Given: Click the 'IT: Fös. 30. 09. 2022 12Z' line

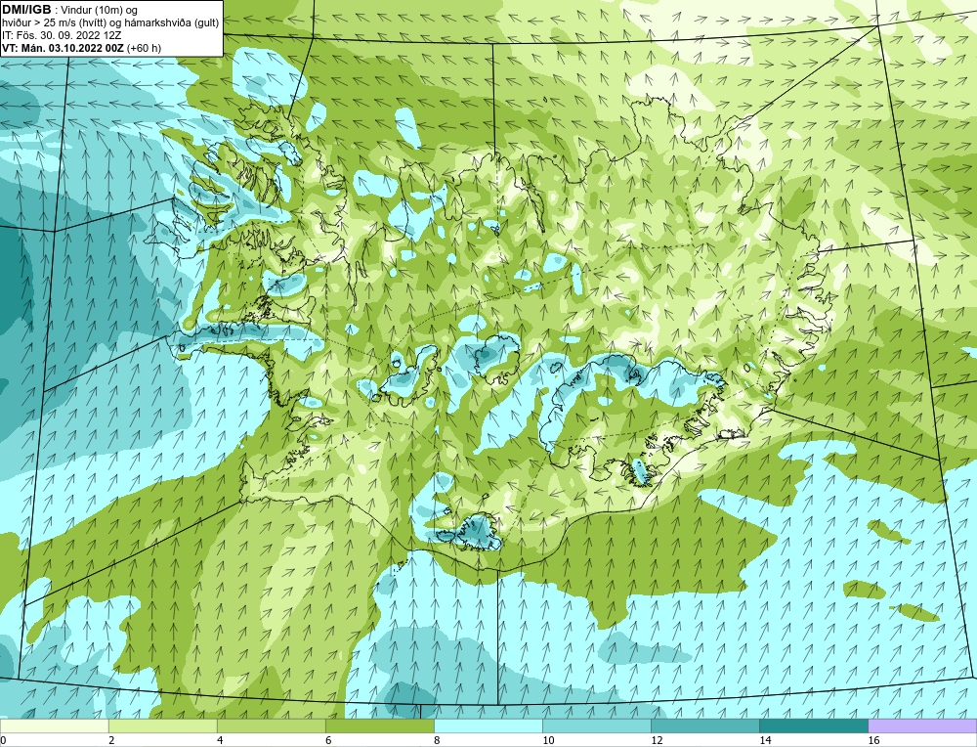Looking at the screenshot, I should (x=62, y=35).
